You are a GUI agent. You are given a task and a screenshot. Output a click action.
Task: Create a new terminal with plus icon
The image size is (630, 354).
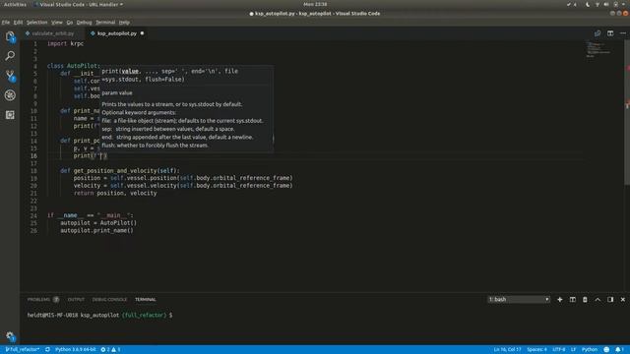tap(560, 299)
